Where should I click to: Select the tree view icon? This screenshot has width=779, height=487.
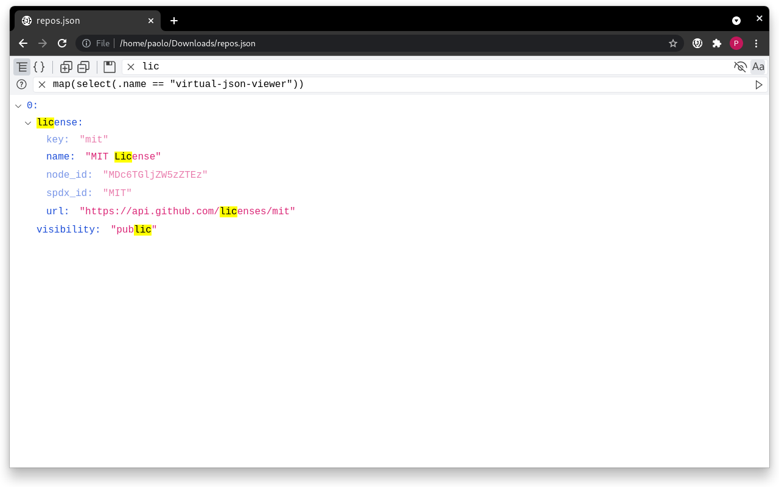pos(22,67)
